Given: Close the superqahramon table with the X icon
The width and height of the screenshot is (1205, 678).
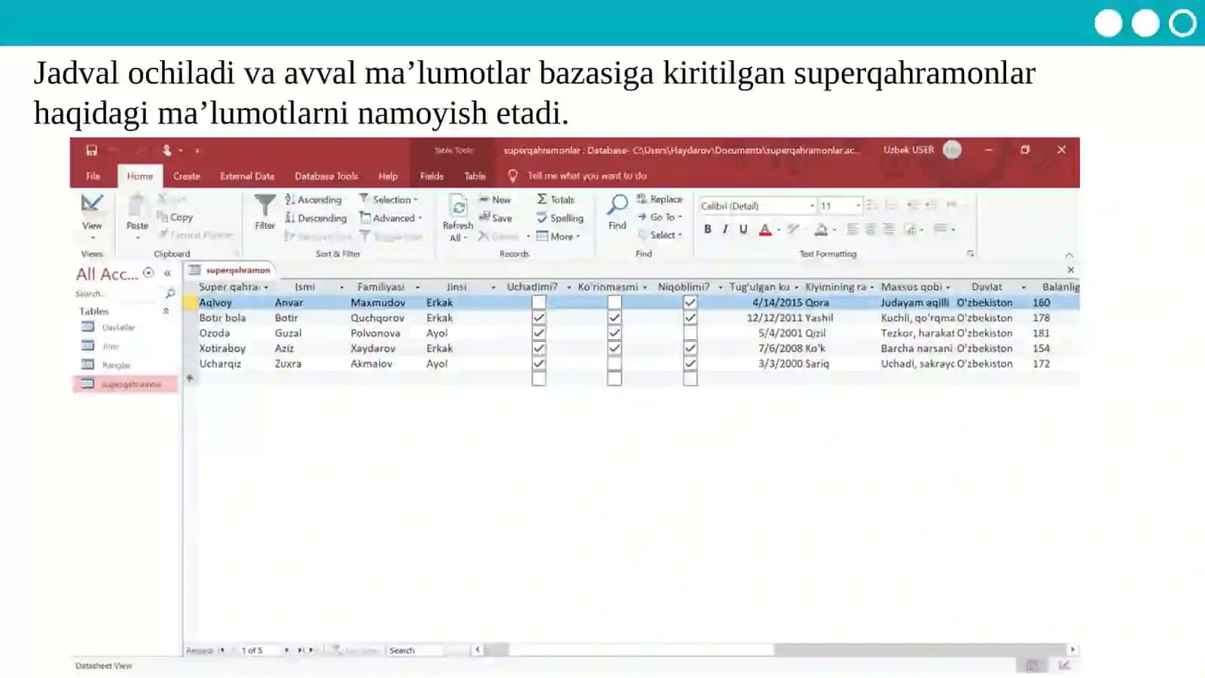Looking at the screenshot, I should 1070,270.
